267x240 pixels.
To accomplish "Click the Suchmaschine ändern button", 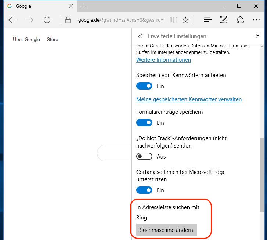I will pyautogui.click(x=166, y=230).
